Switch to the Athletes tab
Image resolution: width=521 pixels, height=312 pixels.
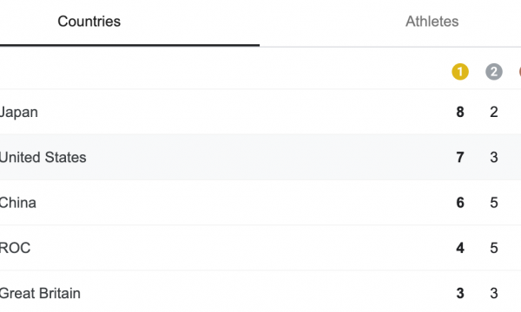(432, 22)
